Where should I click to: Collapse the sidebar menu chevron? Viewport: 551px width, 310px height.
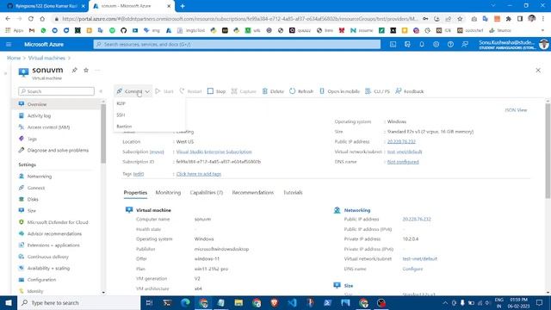[x=101, y=91]
